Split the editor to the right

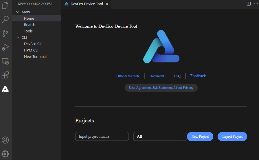[249, 4]
